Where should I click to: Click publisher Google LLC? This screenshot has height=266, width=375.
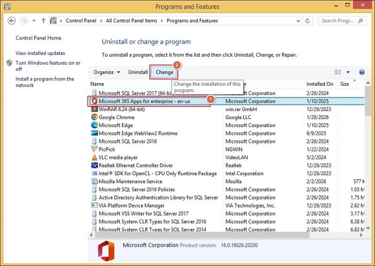238,117
